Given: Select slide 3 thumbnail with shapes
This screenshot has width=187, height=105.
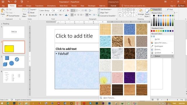Looking at the screenshot, I should pyautogui.click(x=14, y=62).
